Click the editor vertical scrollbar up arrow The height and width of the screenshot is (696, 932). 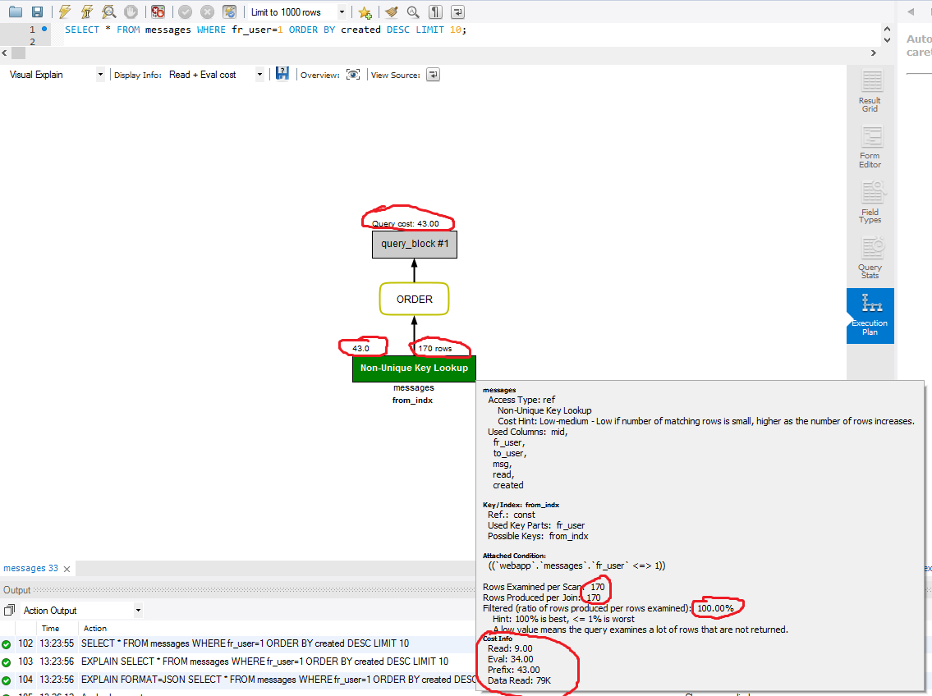887,29
